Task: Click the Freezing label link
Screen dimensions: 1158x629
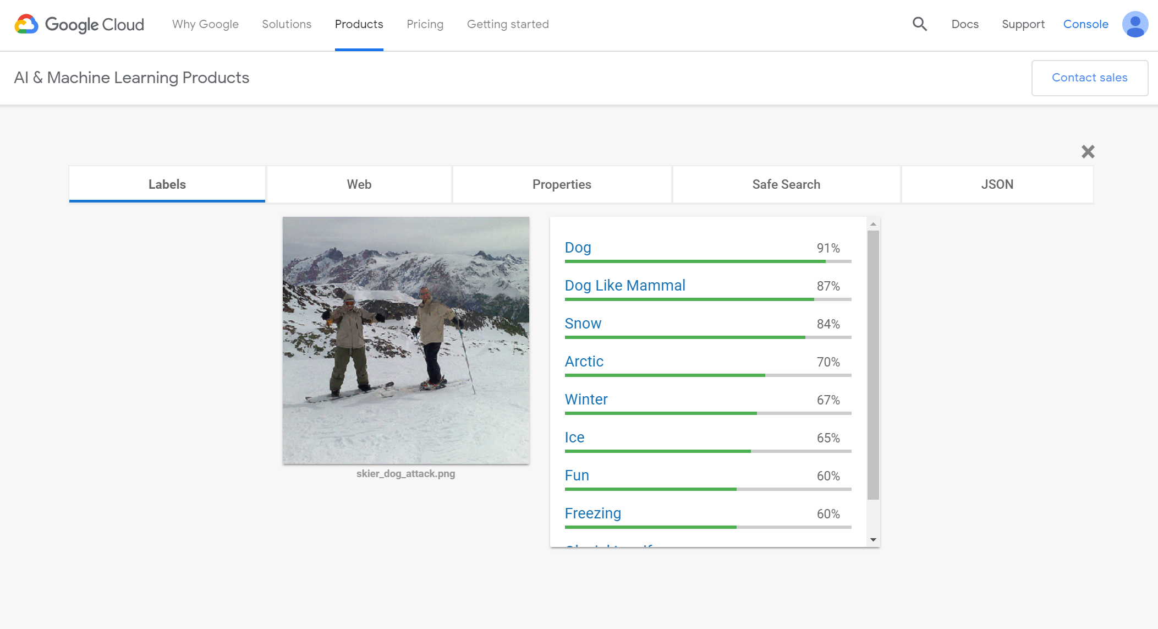Action: pos(592,513)
